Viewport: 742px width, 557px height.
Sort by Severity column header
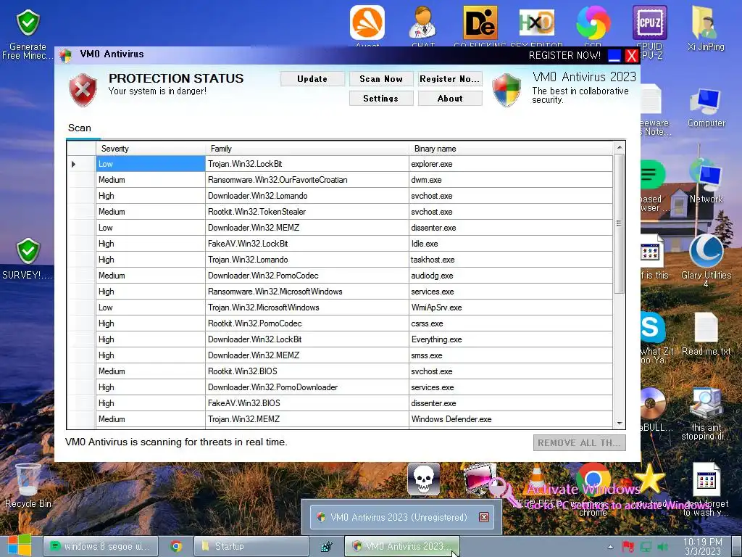[151, 149]
